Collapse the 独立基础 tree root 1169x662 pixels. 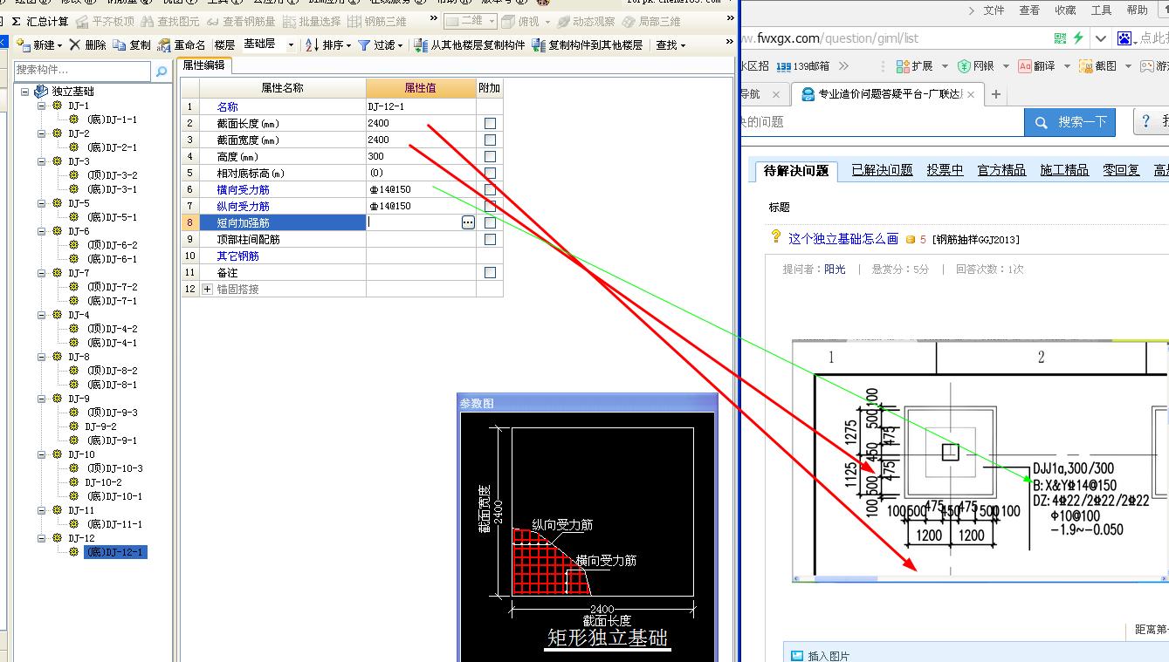pos(25,92)
